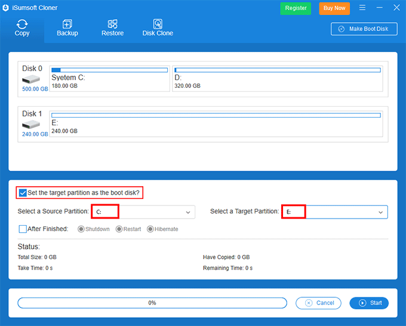406x326 pixels.
Task: Click the Take Time: 0 s text
Action: coord(35,268)
